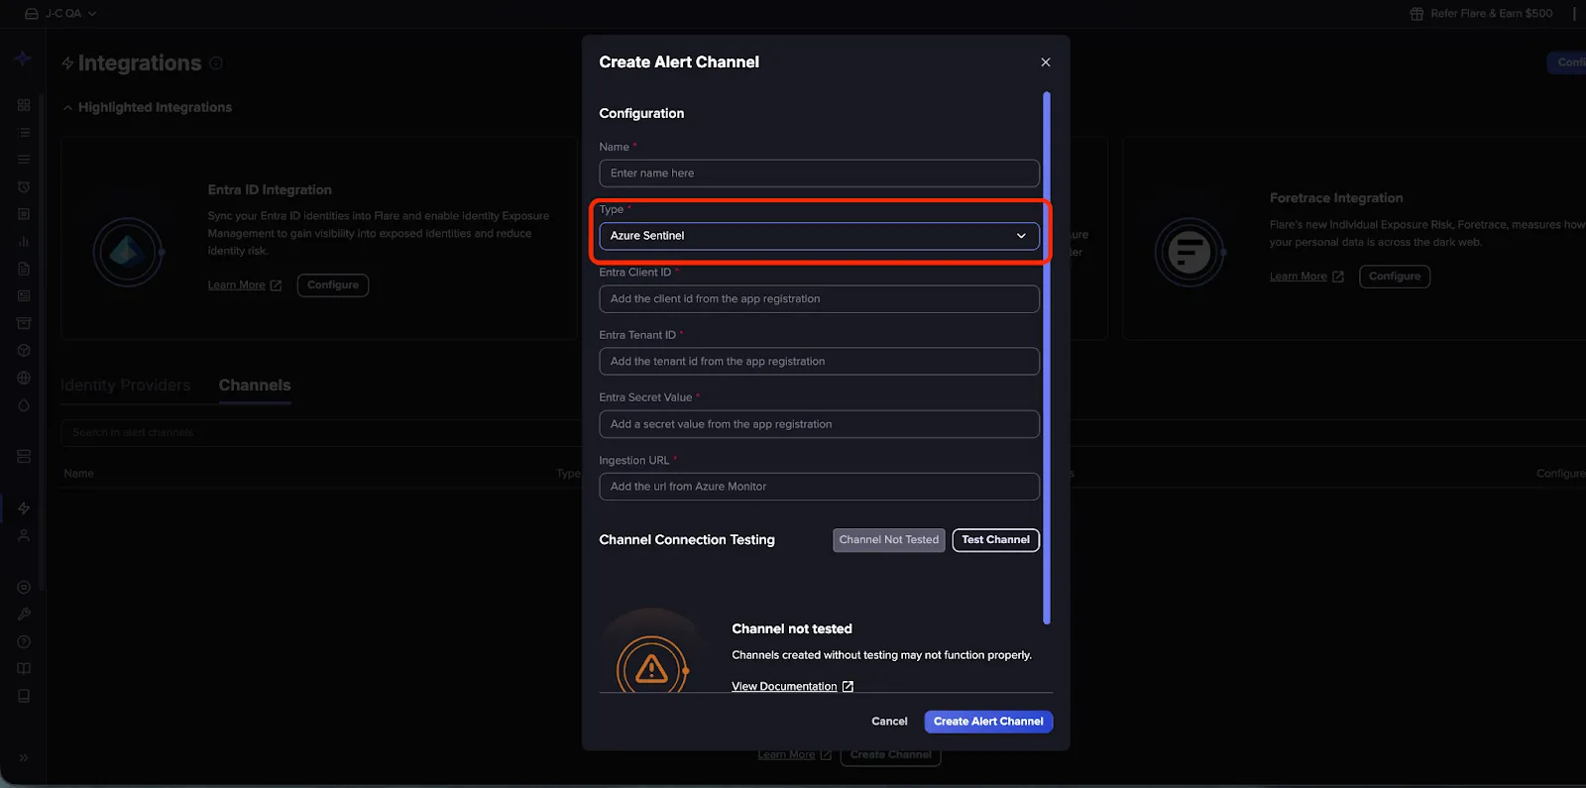
Task: Cancel the alert channel creation
Action: 889,722
